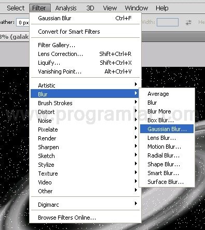Open the Shape Blur dialog
205x230 pixels.
[167, 164]
